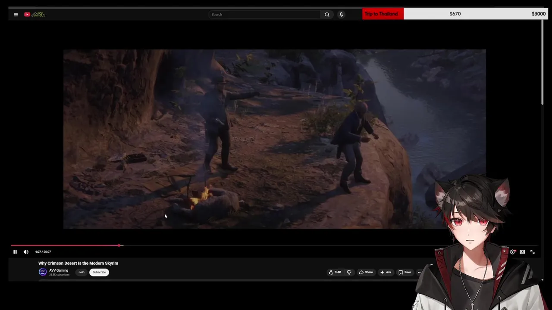
Task: Seek using the red progress bar
Action: (65, 245)
